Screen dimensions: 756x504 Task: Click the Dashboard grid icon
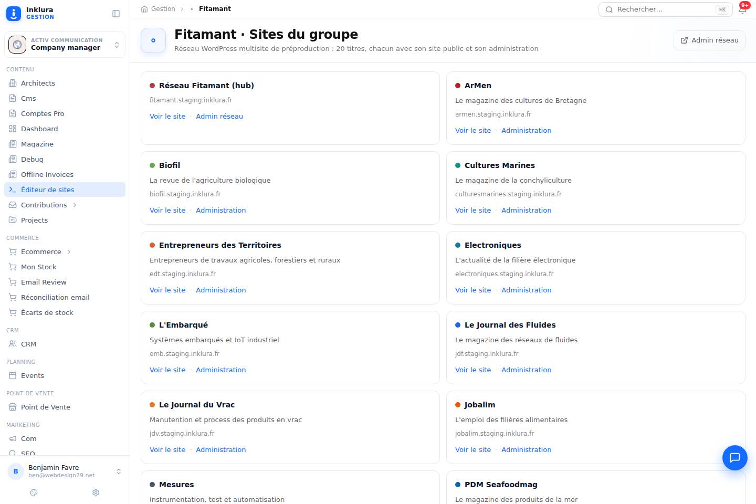pos(13,129)
